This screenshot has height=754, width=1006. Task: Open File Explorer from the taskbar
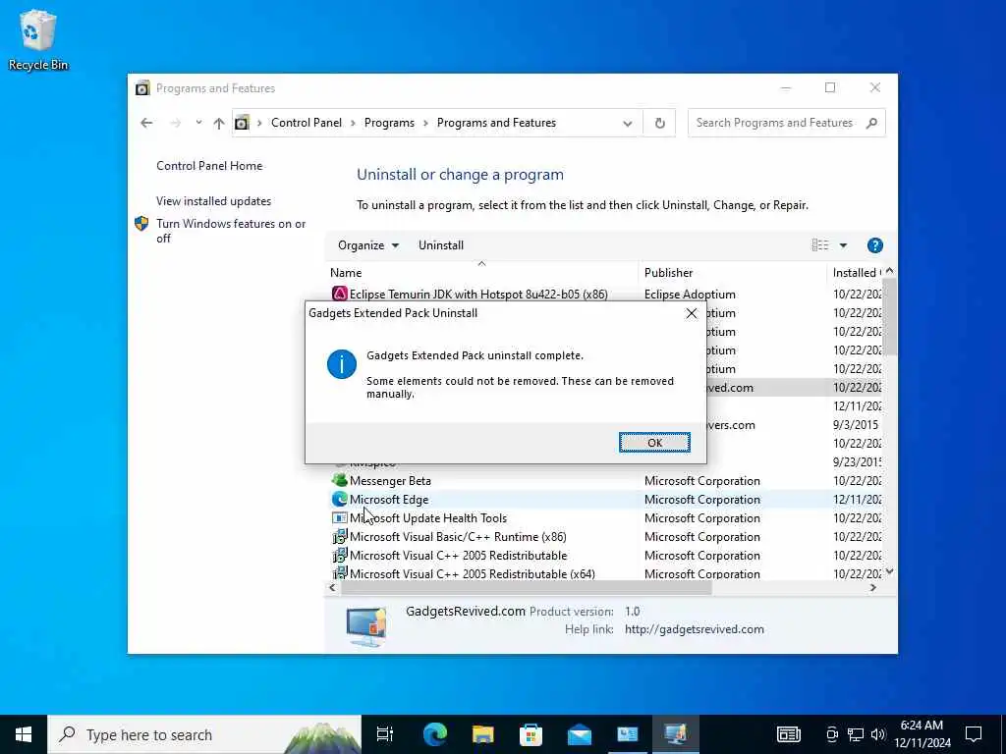coord(483,734)
